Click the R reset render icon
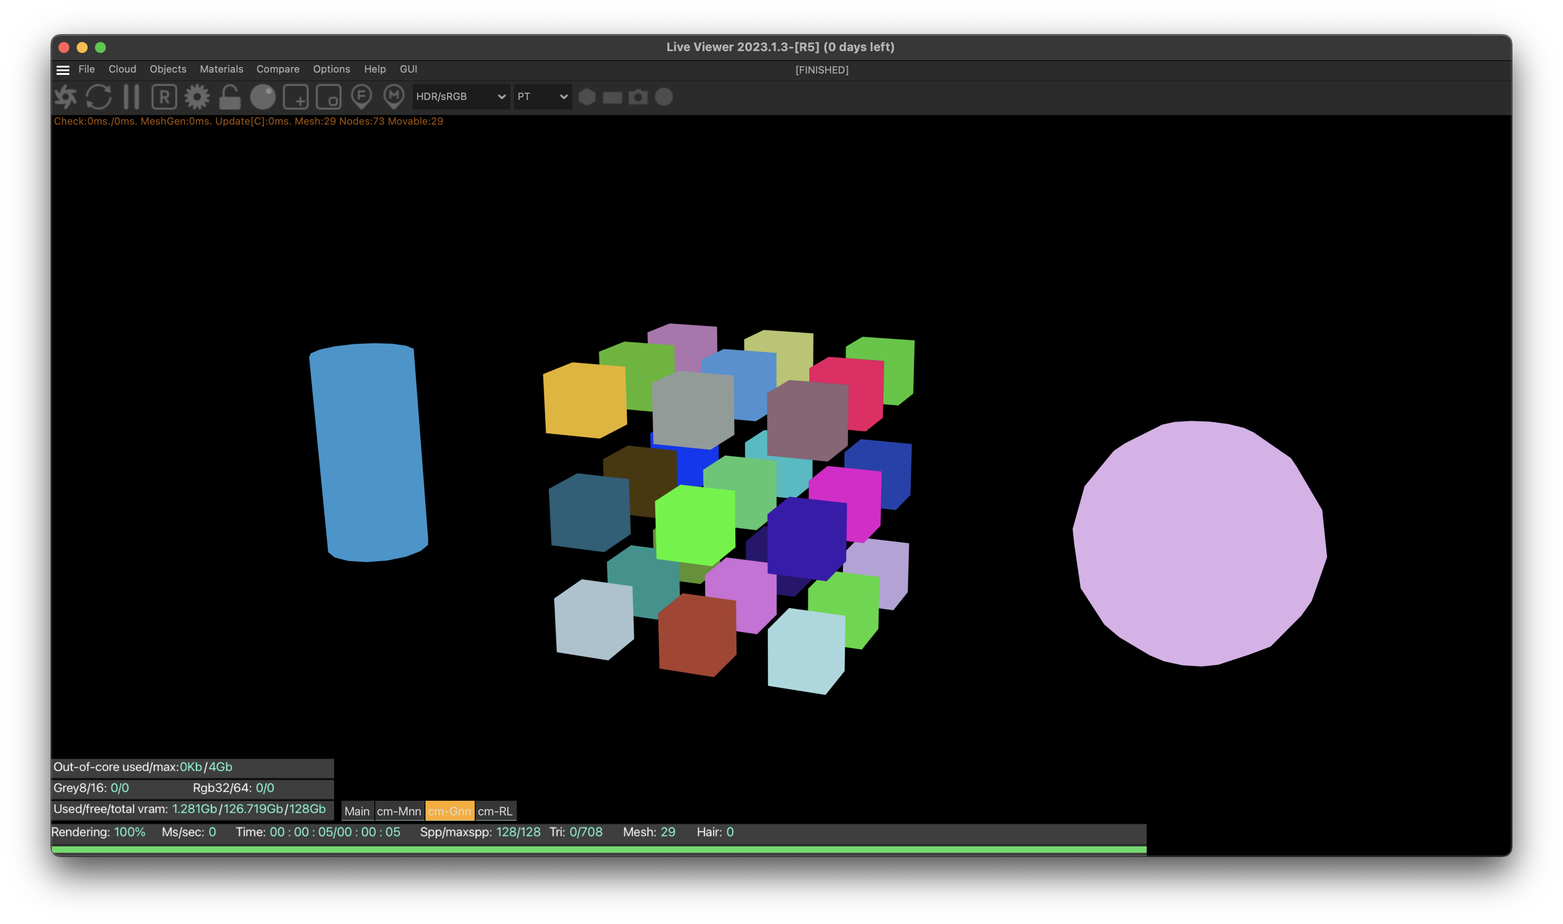The height and width of the screenshot is (924, 1563). click(x=164, y=96)
